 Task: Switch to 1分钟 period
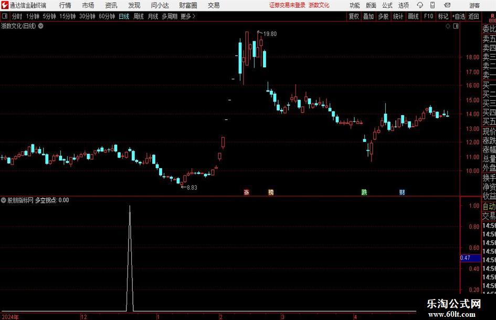(x=33, y=16)
